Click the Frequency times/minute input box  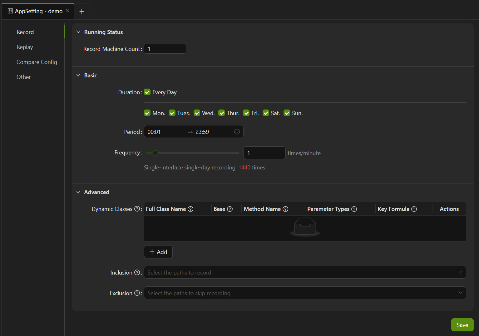pyautogui.click(x=264, y=153)
